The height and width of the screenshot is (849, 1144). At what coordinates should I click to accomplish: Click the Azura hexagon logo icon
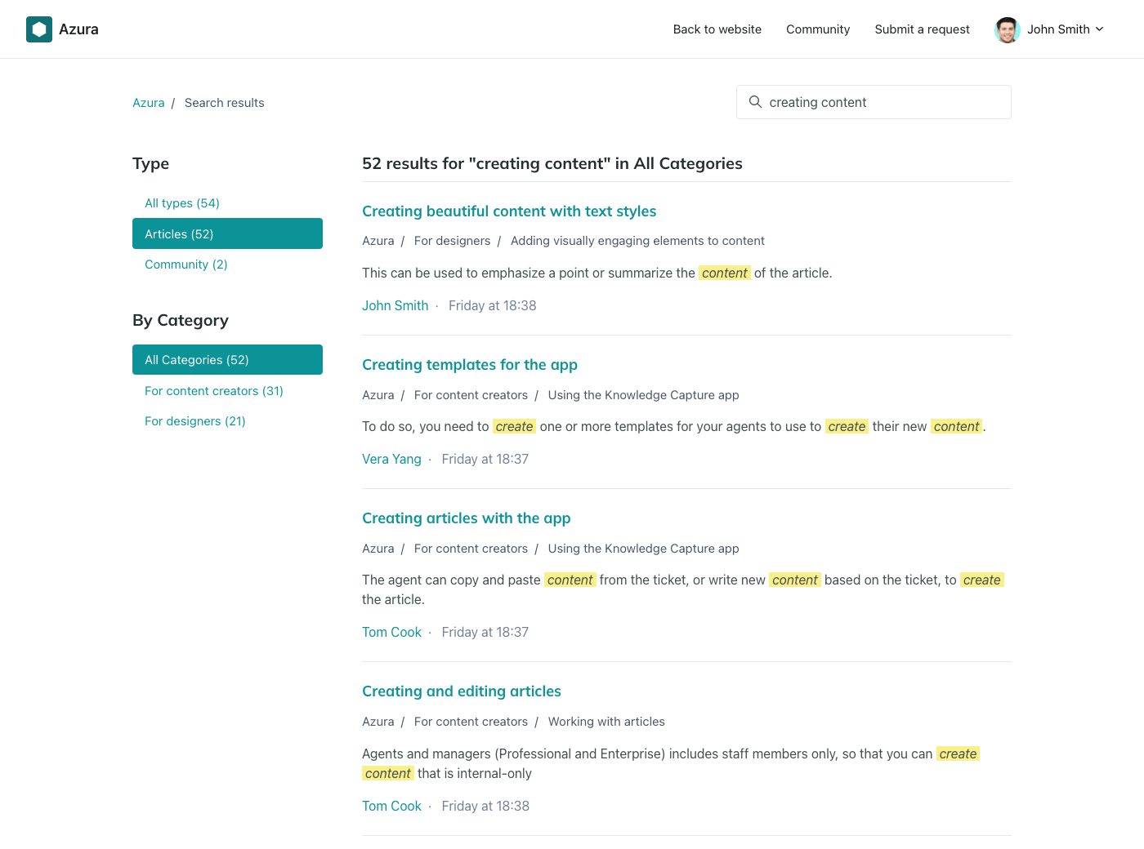click(x=39, y=29)
